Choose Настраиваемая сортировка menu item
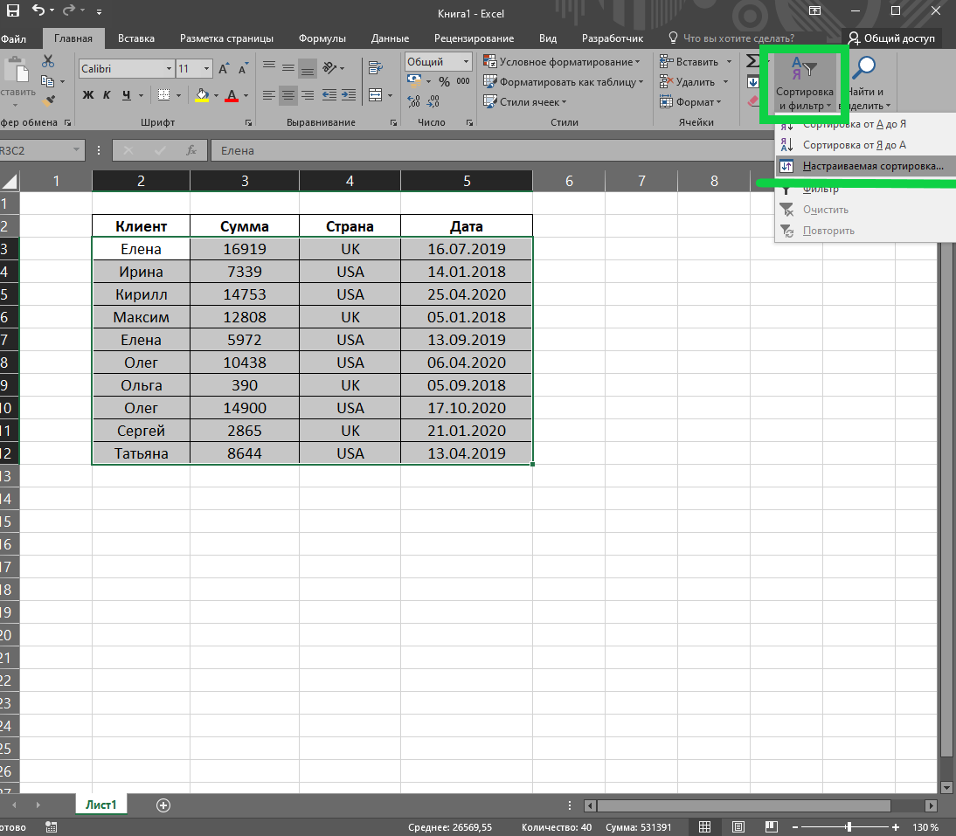Viewport: 956px width, 836px height. 872,166
